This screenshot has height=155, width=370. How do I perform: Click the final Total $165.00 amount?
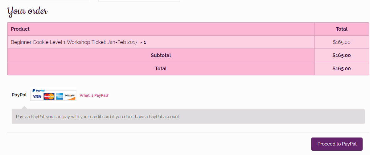point(342,68)
